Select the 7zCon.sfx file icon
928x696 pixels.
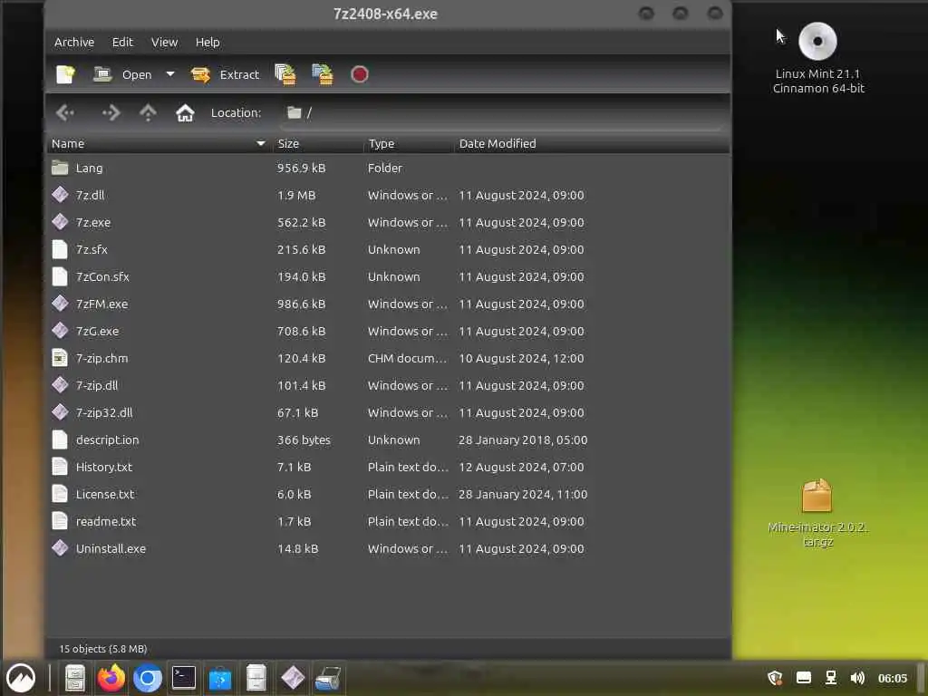[x=60, y=276]
